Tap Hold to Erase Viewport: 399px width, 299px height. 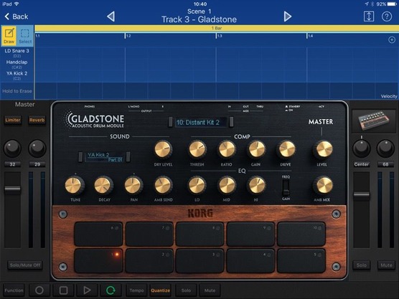17,91
